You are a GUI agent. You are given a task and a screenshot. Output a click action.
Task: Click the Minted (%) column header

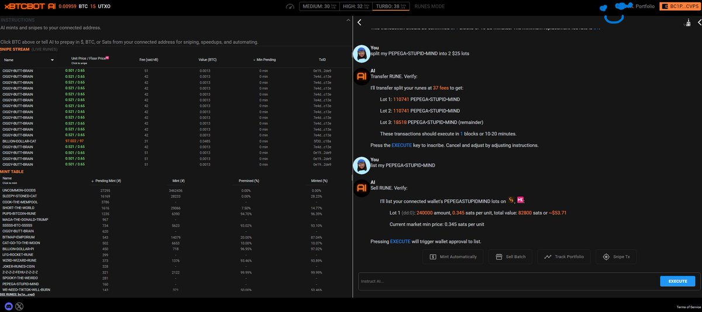[319, 181]
